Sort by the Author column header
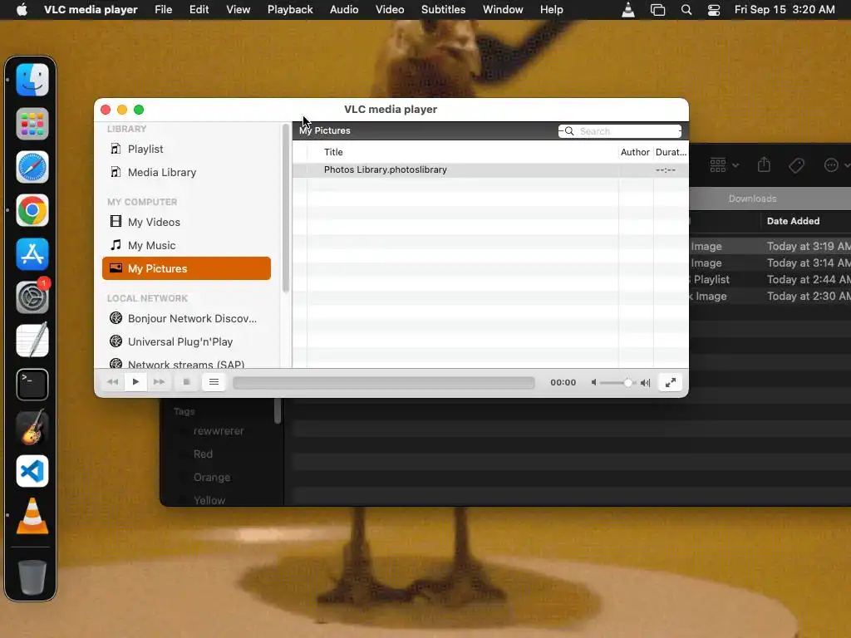Viewport: 851px width, 638px height. click(x=635, y=152)
